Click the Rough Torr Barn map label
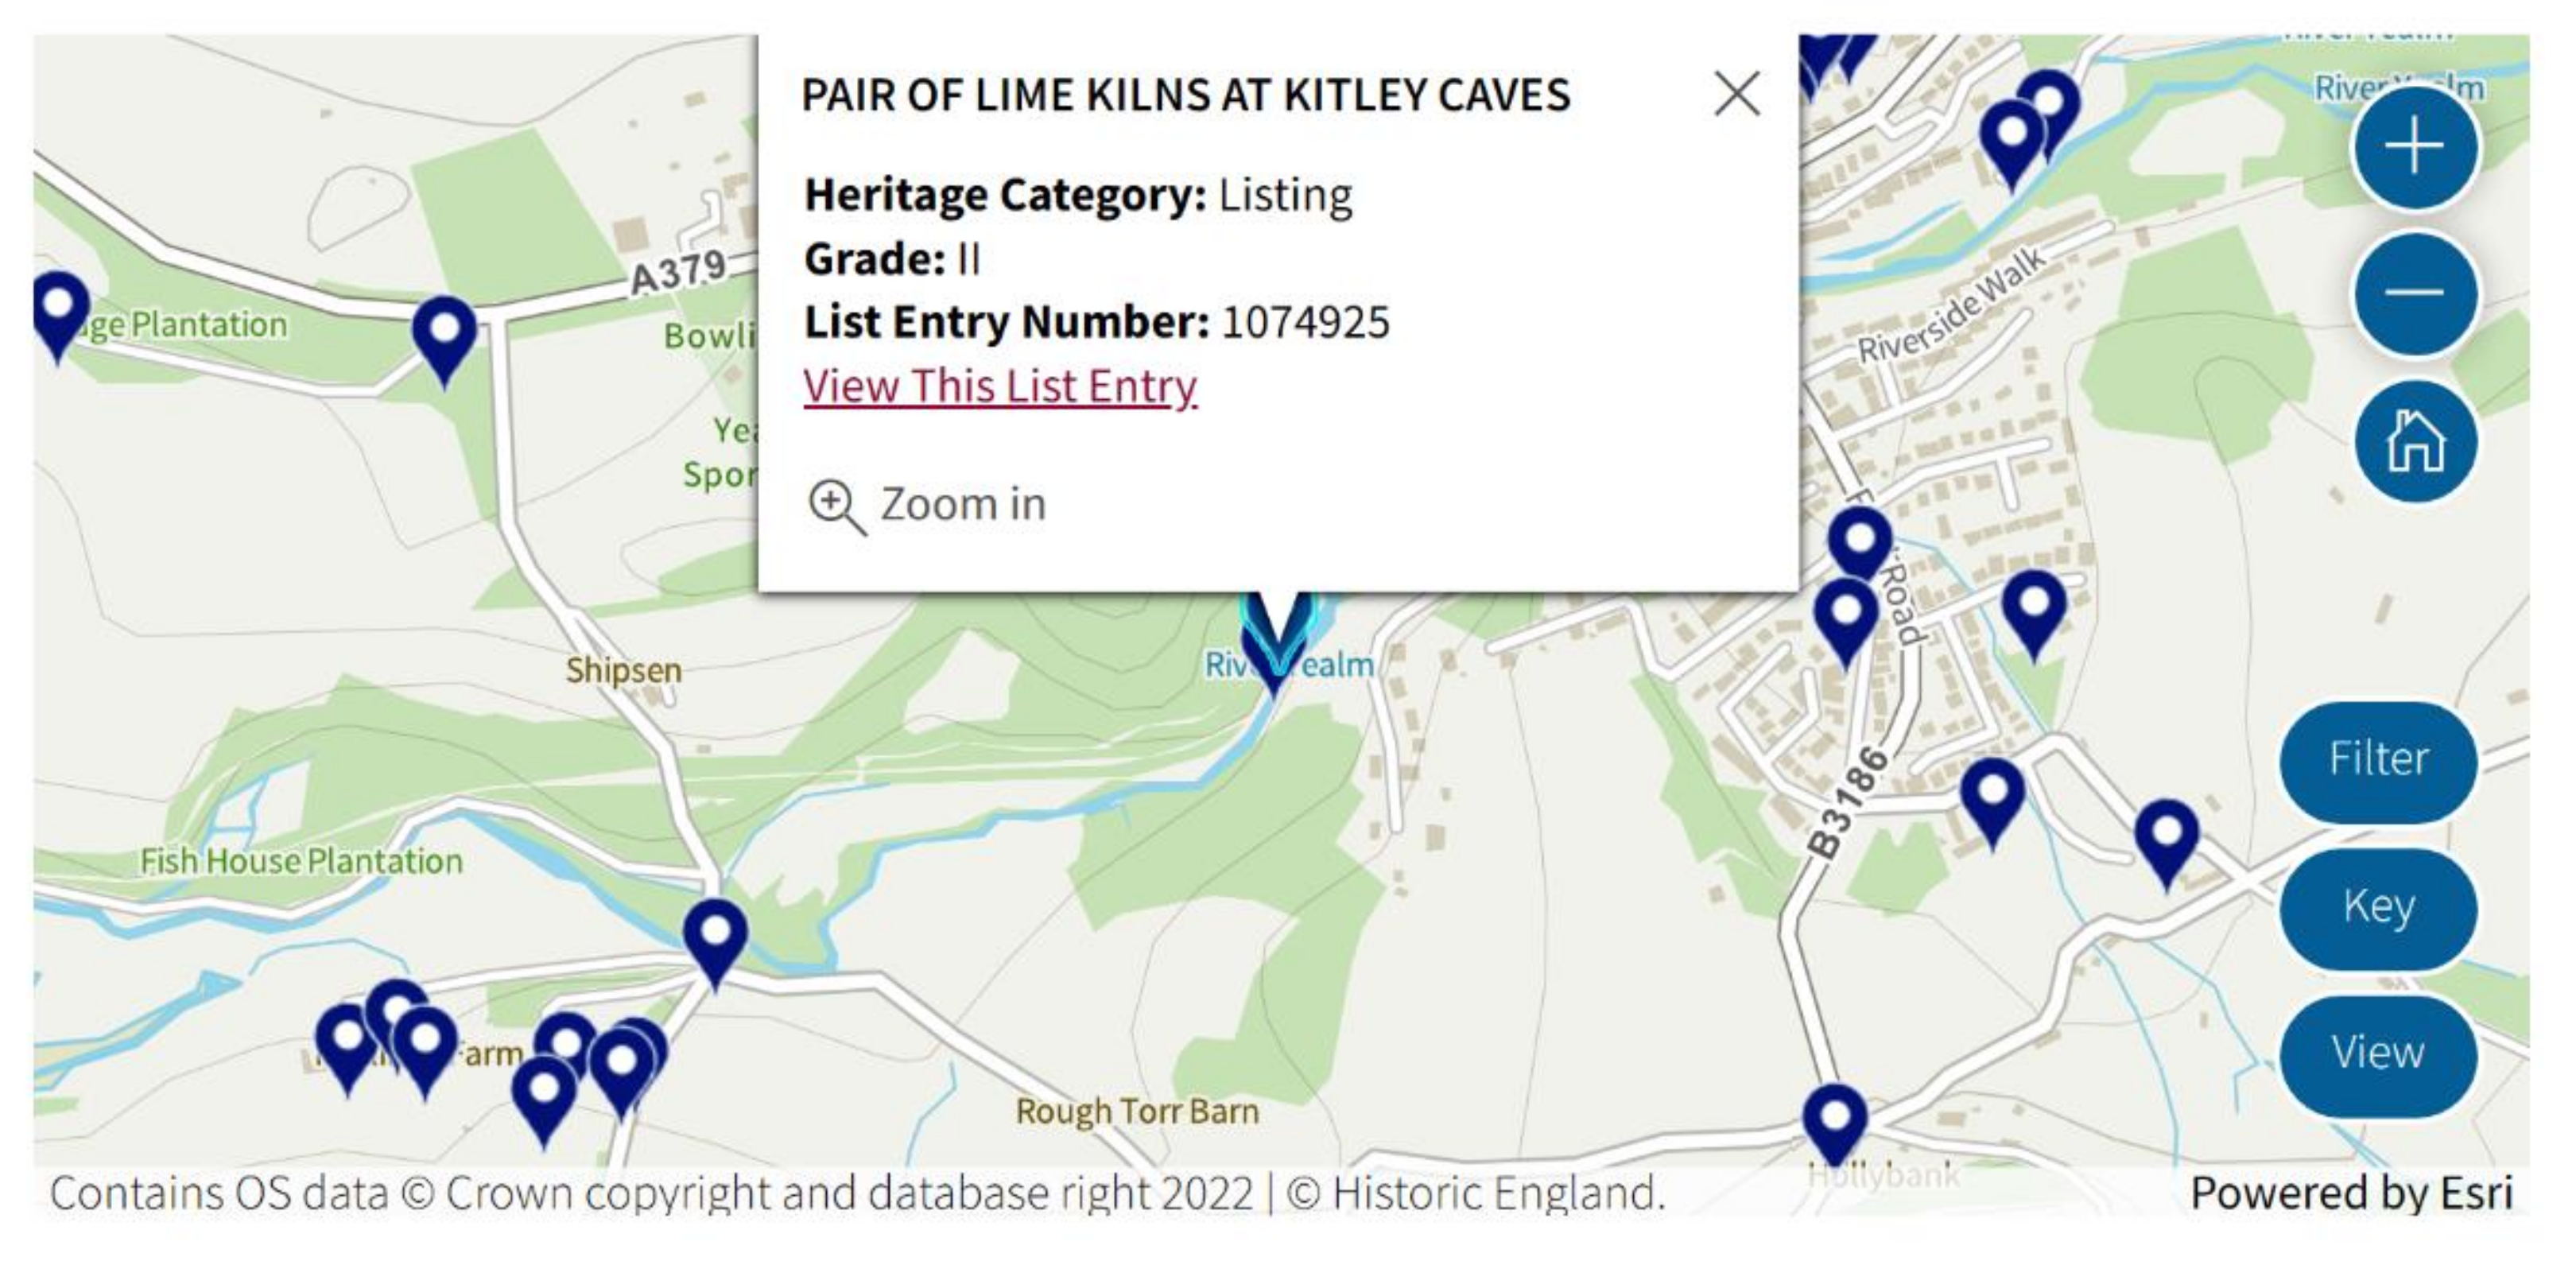This screenshot has height=1288, width=2576. pyautogui.click(x=1137, y=1111)
